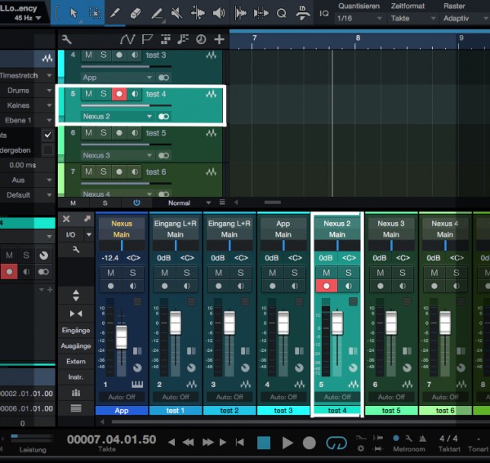Open the mixer wrench settings icon
The width and height of the screenshot is (490, 463).
click(x=76, y=251)
